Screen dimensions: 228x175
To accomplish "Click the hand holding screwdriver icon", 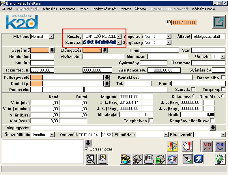I will (187, 159).
